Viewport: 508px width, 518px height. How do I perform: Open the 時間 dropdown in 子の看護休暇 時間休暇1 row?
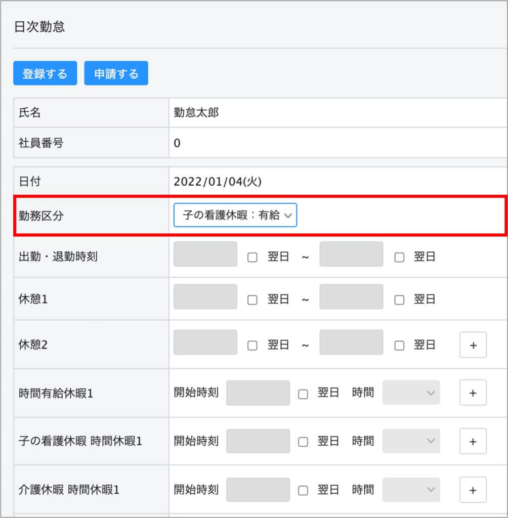(411, 441)
